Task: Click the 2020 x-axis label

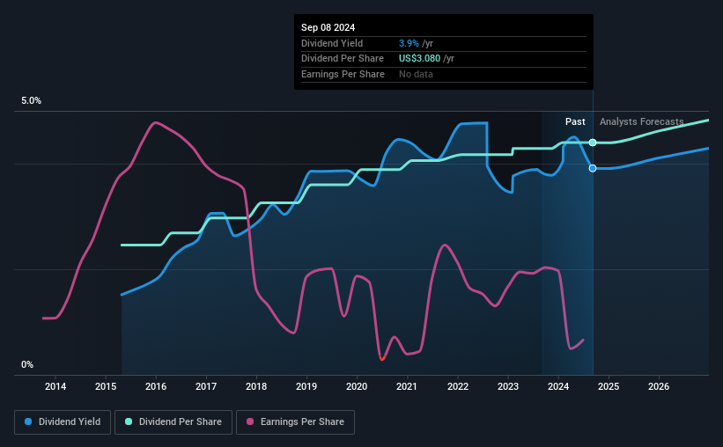Action: (x=357, y=386)
